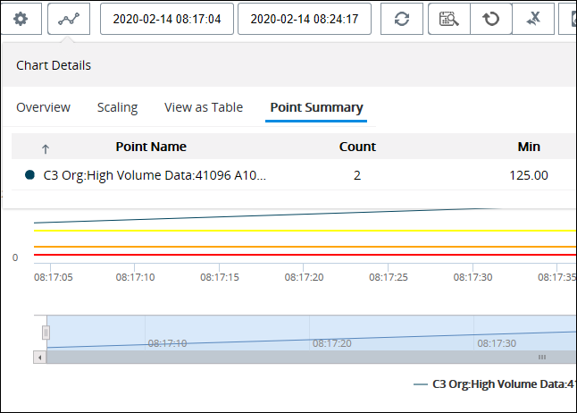577x413 pixels.
Task: Click the orange threshold line on chart
Action: click(305, 247)
